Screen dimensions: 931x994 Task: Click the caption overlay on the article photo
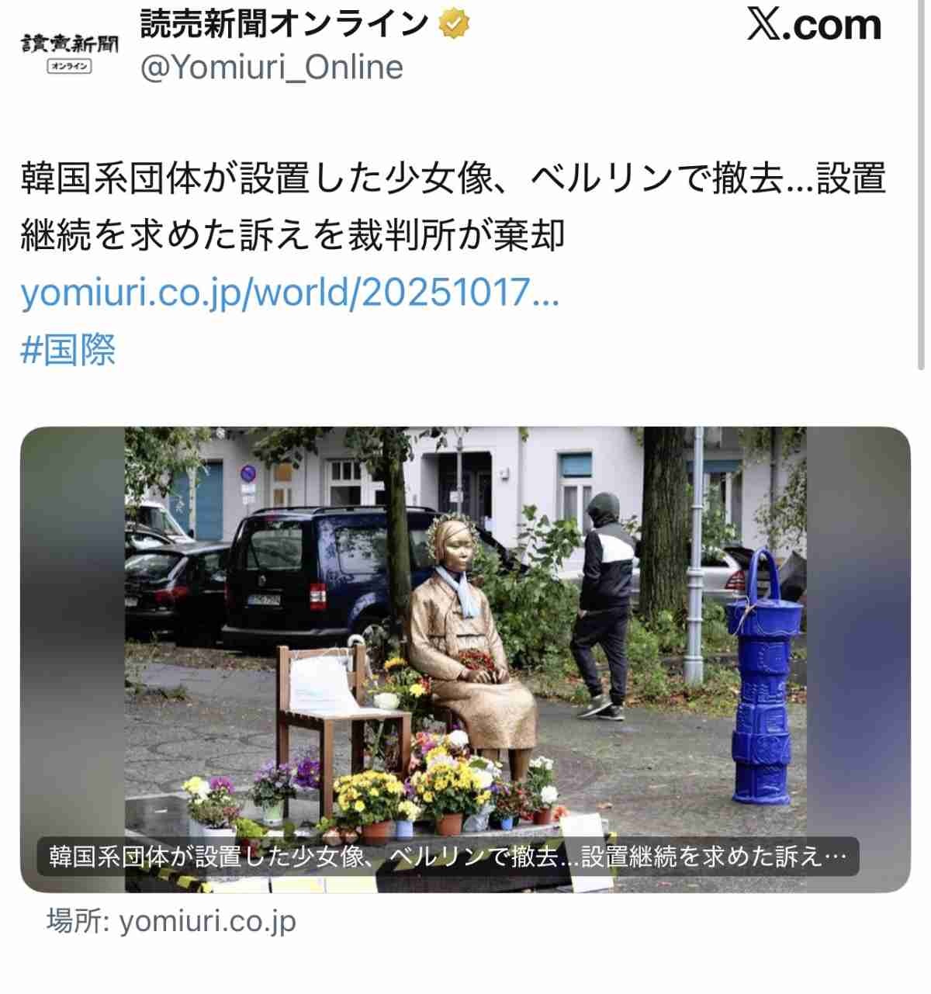pos(448,857)
